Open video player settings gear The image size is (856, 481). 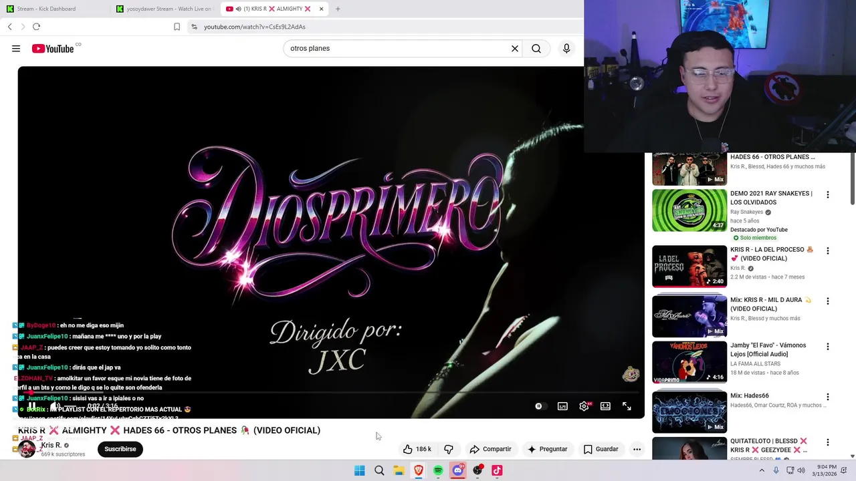click(x=584, y=406)
